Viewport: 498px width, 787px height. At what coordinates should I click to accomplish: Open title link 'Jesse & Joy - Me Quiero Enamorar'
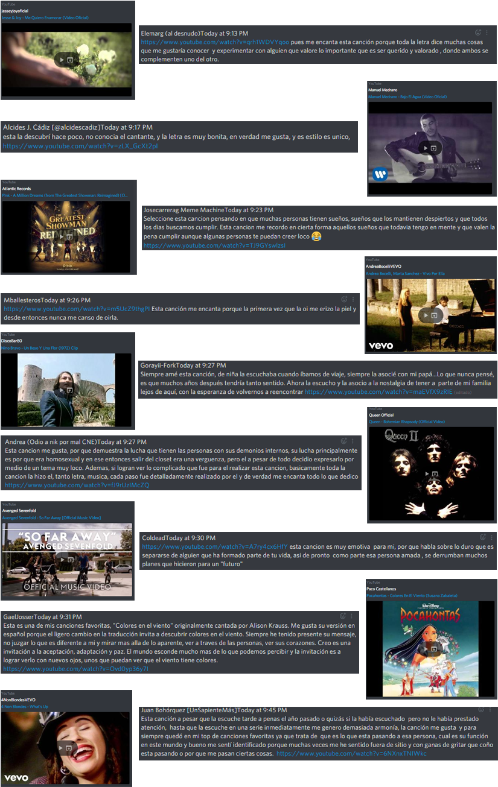(x=46, y=19)
